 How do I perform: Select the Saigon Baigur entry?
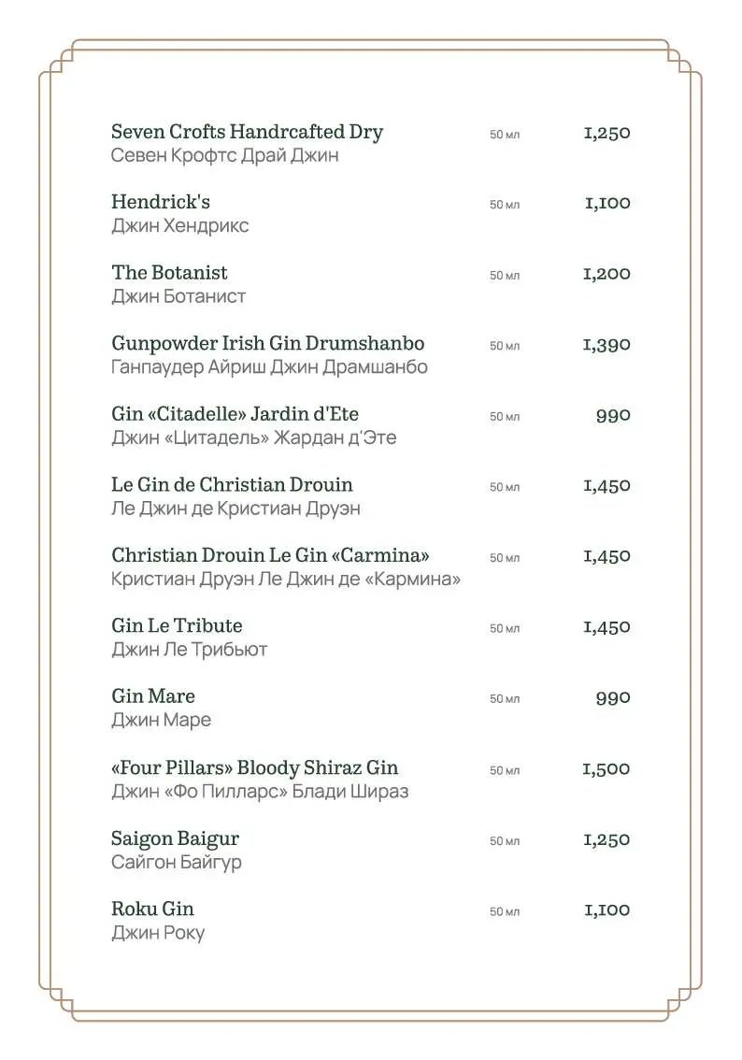[176, 839]
